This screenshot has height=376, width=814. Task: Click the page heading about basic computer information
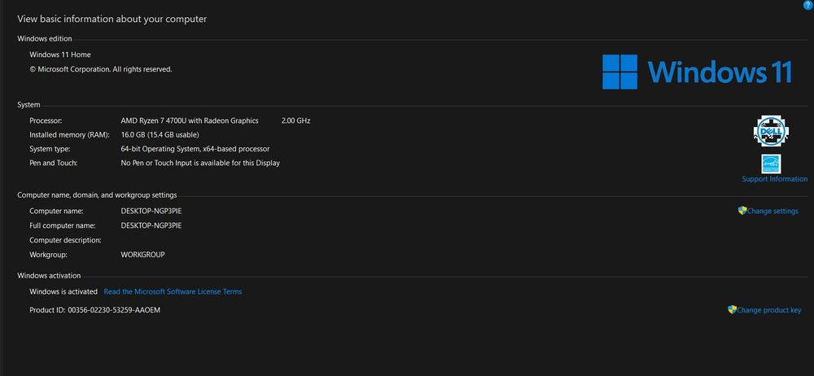[112, 19]
